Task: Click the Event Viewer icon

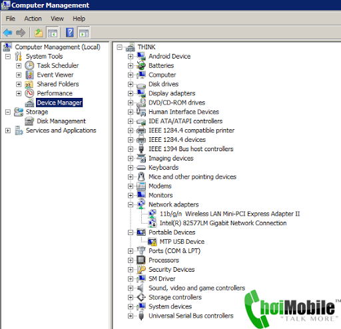Action: (x=29, y=75)
